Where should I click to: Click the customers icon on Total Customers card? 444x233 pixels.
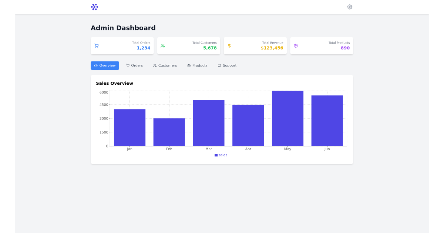[163, 45]
